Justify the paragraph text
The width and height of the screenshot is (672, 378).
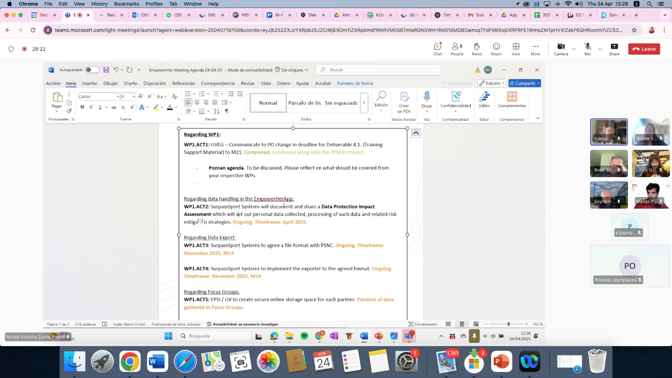(215, 102)
